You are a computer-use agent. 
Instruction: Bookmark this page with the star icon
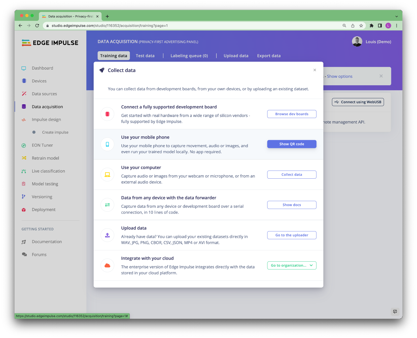[x=361, y=25]
